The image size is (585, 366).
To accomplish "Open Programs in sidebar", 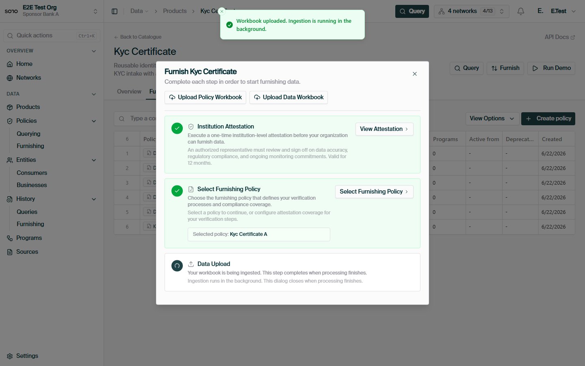I will point(29,238).
